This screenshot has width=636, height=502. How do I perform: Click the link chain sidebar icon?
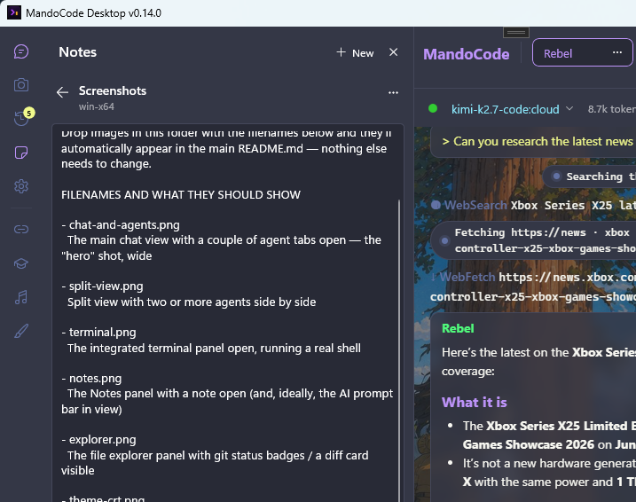click(x=21, y=230)
